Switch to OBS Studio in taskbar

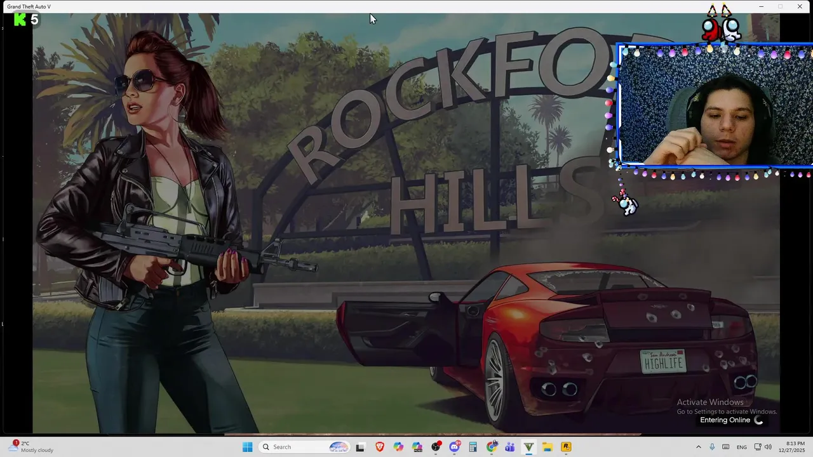[x=436, y=447]
